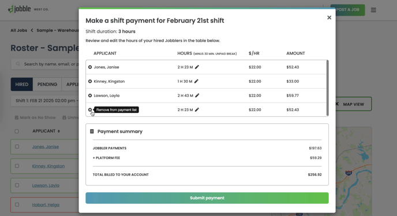This screenshot has width=397, height=216.
Task: Edit hours for Jones, Janise
Action: pyautogui.click(x=197, y=67)
